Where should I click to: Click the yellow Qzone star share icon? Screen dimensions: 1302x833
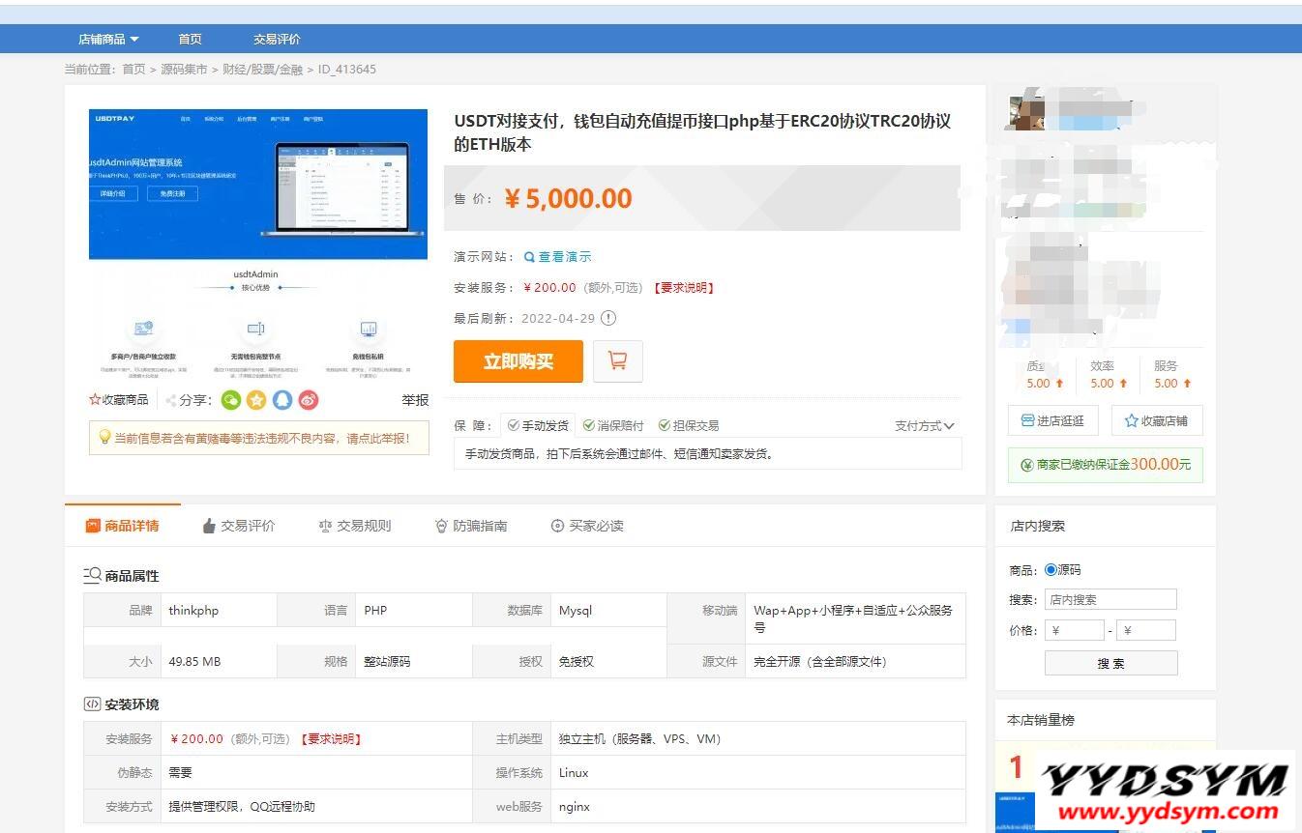256,399
